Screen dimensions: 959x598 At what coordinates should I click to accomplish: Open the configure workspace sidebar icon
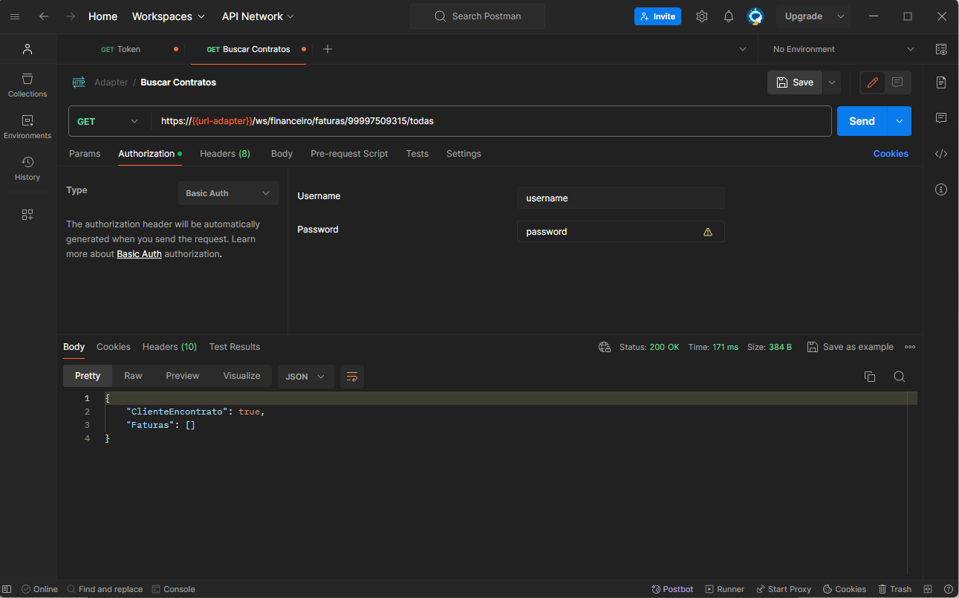(x=27, y=215)
